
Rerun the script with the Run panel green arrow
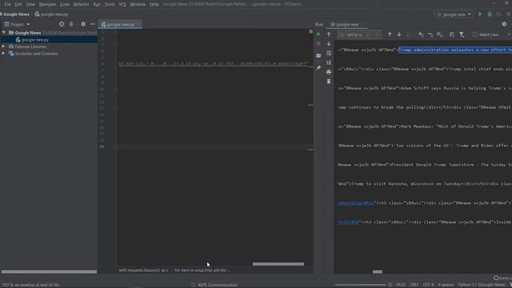point(318,34)
